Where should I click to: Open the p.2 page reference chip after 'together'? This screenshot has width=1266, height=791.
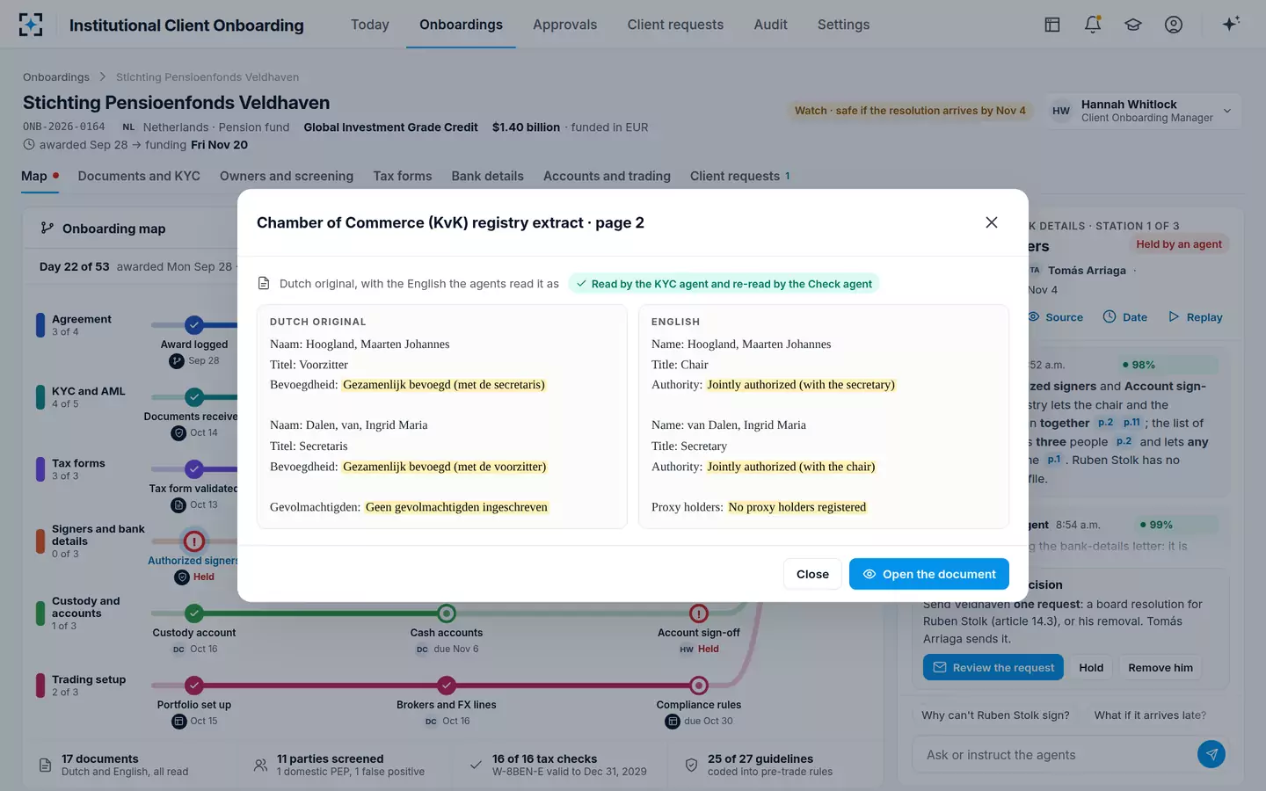(1105, 423)
